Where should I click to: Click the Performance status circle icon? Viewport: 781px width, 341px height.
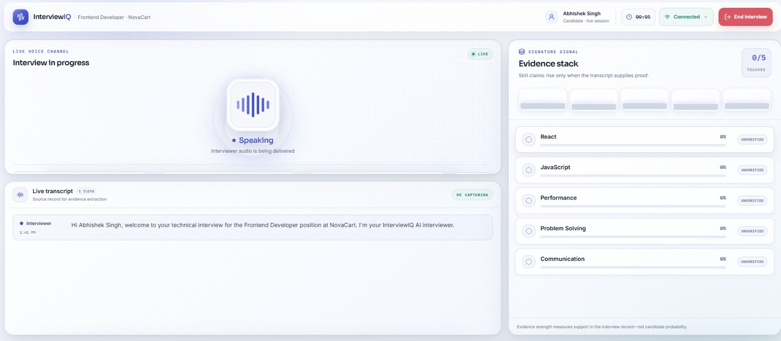click(529, 201)
